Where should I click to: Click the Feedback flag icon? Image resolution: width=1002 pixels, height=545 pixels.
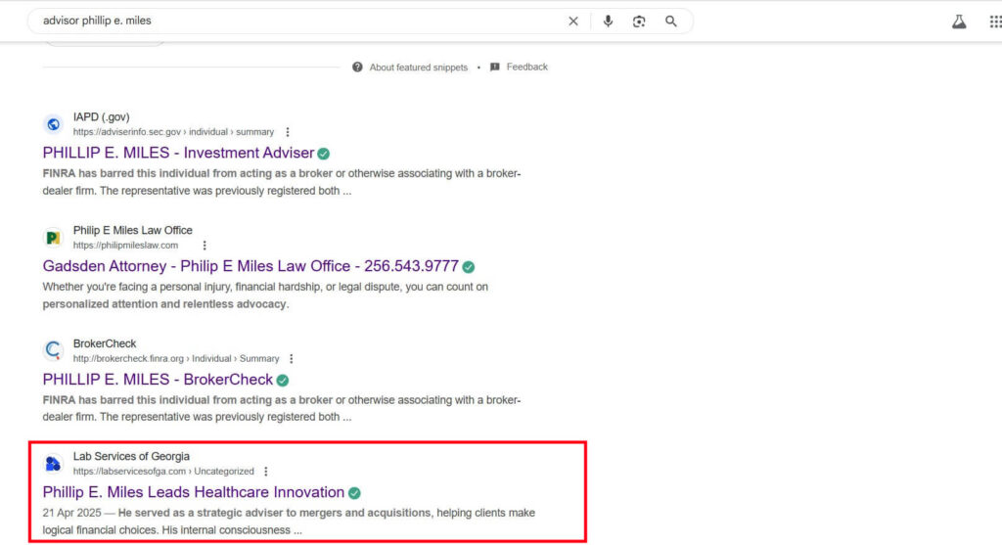(x=494, y=68)
